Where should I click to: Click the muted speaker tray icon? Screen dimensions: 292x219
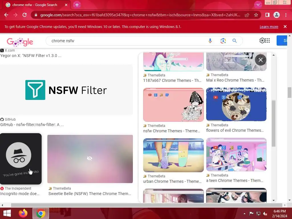pyautogui.click(x=265, y=214)
